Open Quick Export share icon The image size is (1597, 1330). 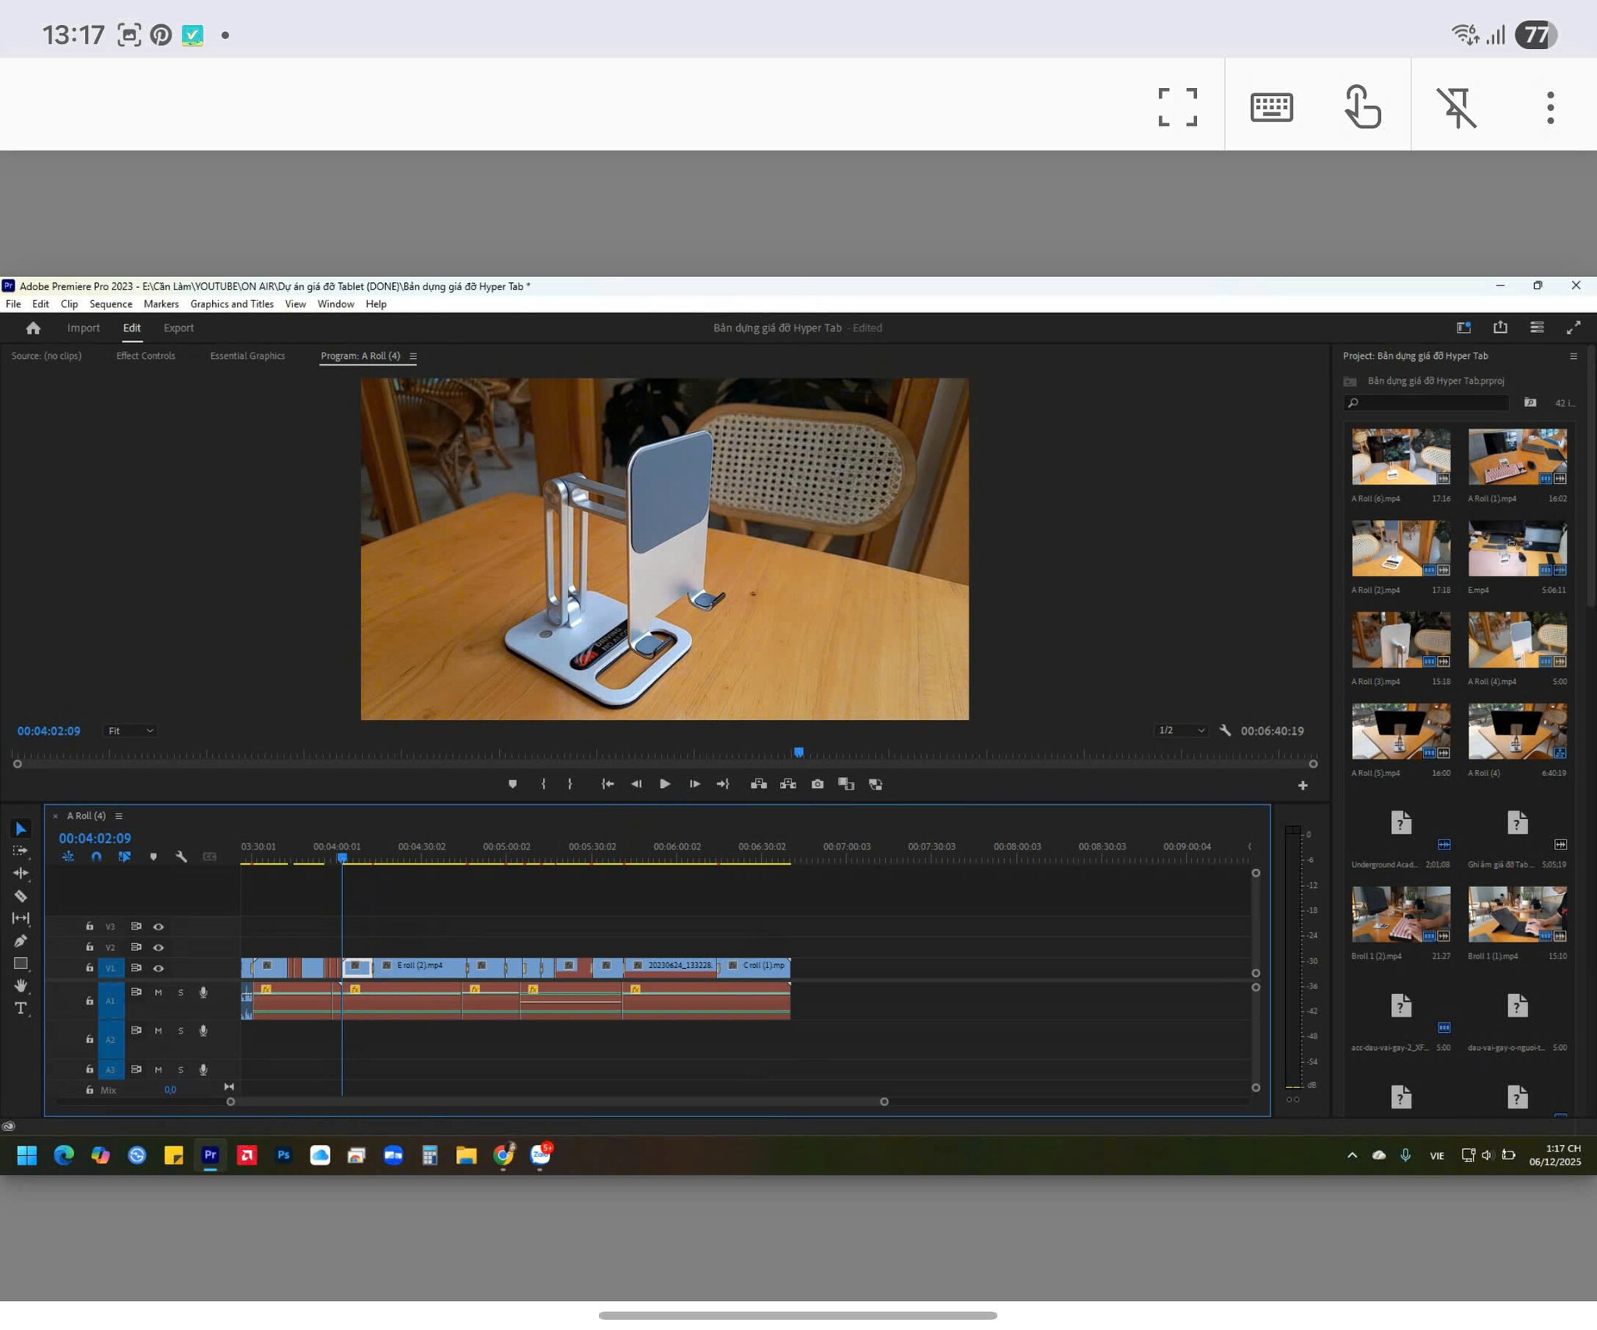[1500, 328]
